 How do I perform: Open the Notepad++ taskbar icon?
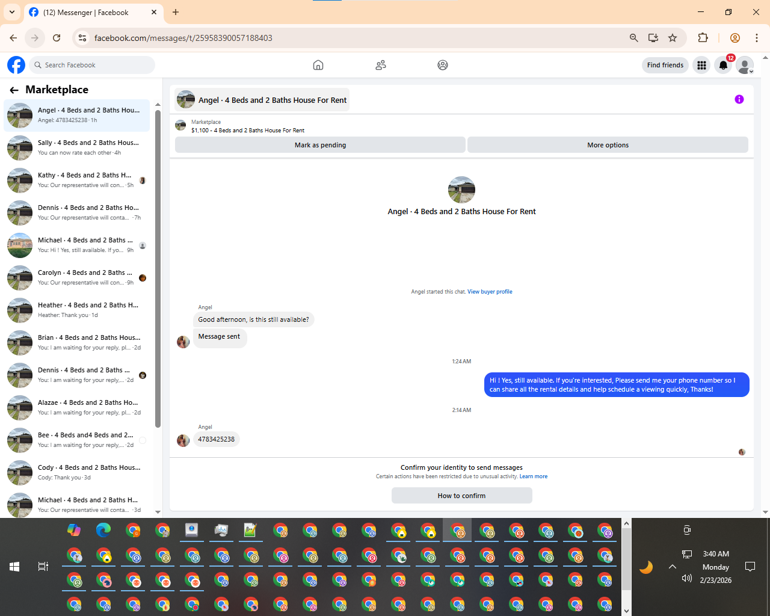click(251, 530)
